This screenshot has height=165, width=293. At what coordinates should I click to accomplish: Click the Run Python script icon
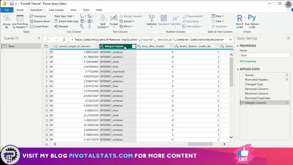[x=252, y=18]
